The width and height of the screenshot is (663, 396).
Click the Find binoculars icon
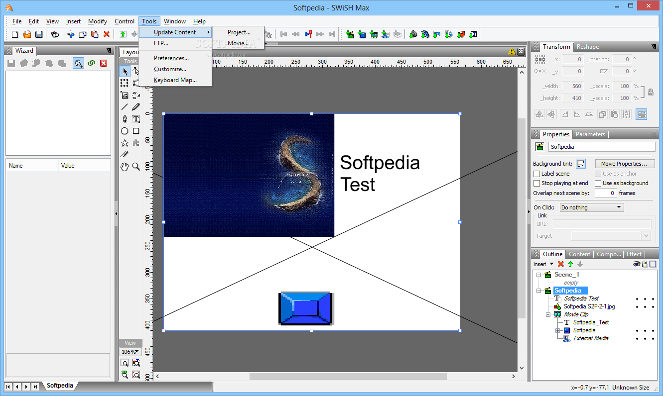[x=55, y=34]
